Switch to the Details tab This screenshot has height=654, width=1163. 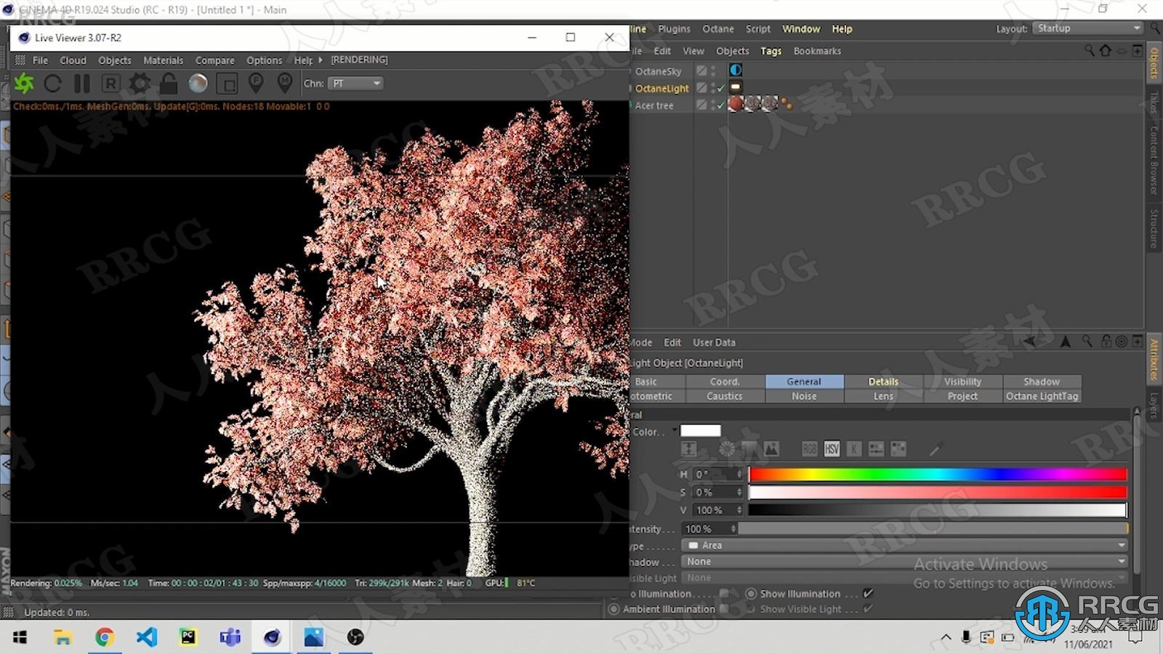point(883,381)
